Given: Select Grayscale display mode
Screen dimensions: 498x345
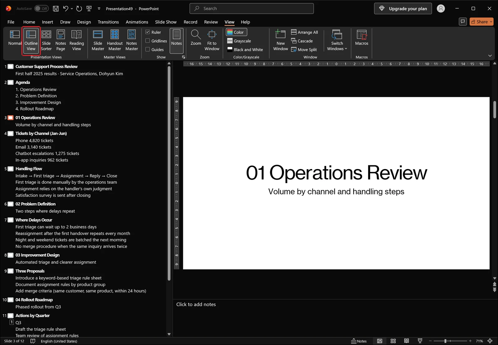Looking at the screenshot, I should coord(239,41).
